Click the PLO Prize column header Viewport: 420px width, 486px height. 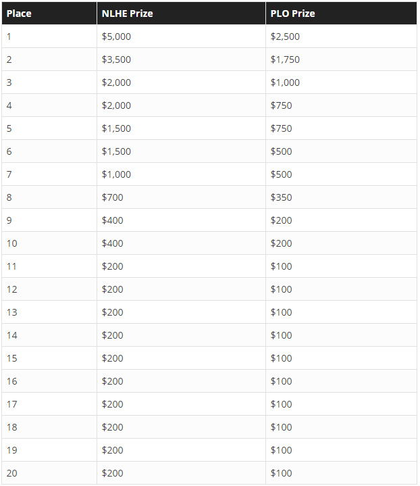point(292,14)
